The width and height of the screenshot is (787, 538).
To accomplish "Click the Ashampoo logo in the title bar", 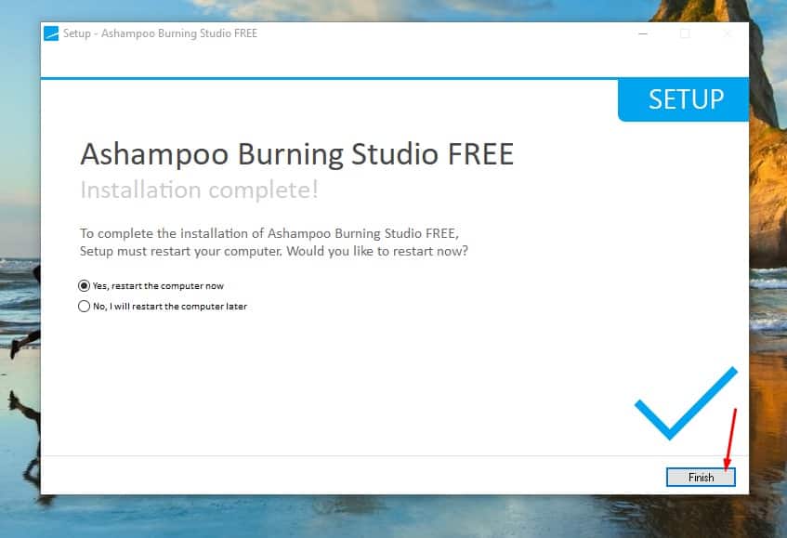I will [51, 34].
